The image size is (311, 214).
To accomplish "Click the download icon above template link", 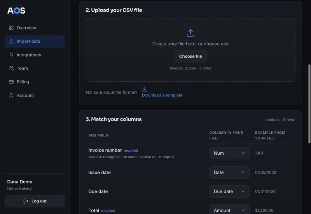I will tap(145, 89).
